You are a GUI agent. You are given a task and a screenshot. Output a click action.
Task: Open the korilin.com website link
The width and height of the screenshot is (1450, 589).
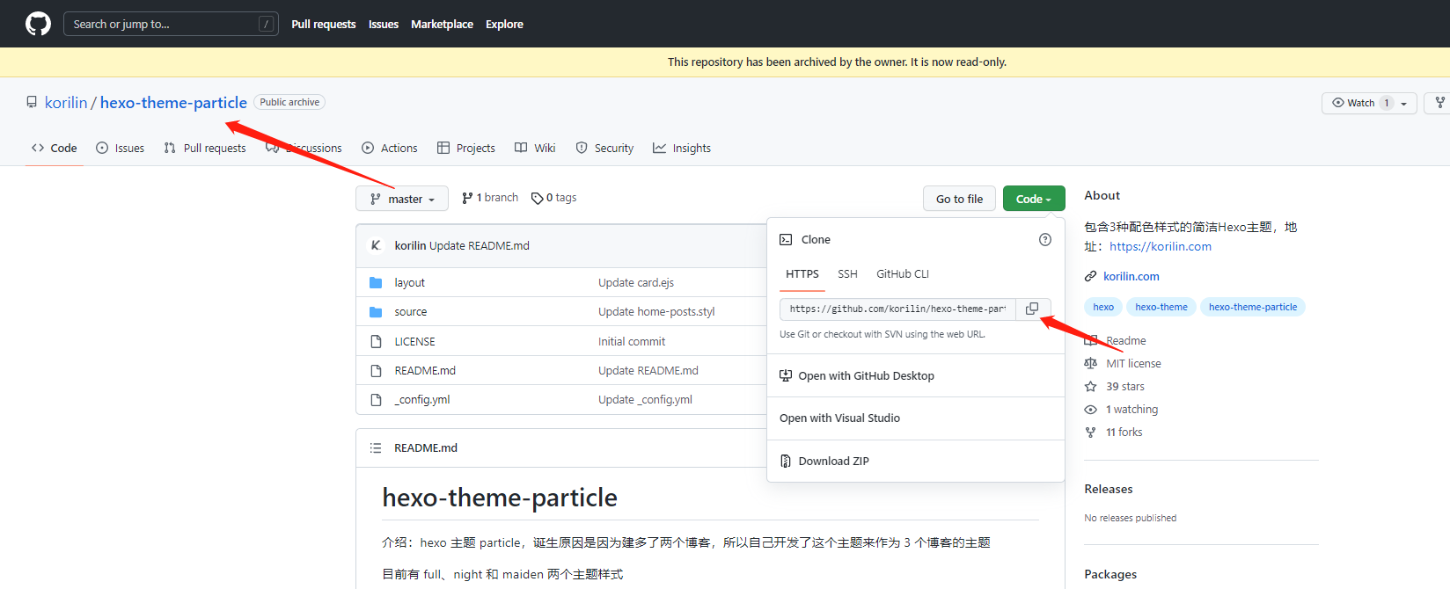pos(1131,276)
